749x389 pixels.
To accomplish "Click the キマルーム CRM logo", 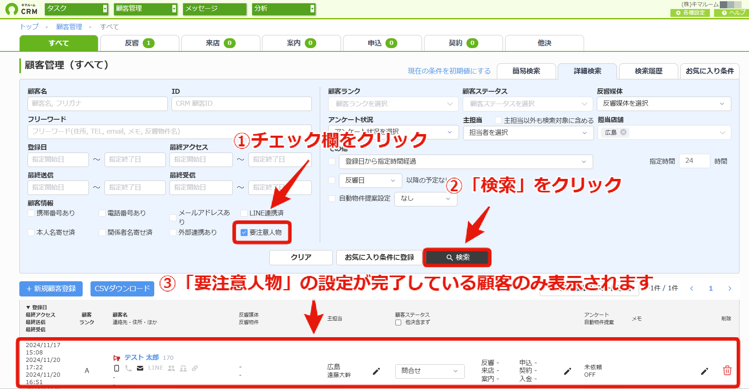I will tap(21, 9).
